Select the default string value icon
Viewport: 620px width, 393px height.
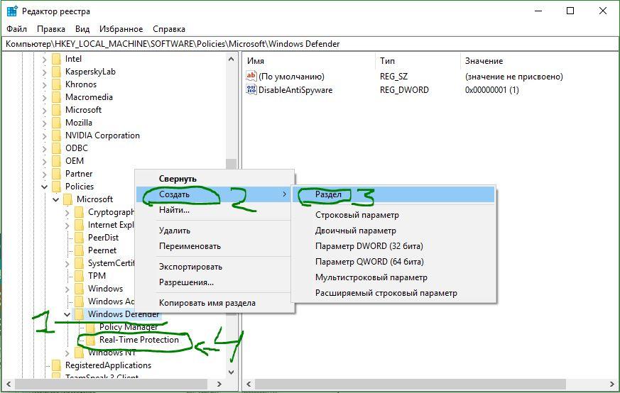coord(251,76)
